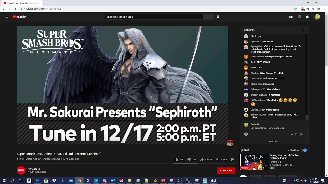Open a new browser tab
Image resolution: width=328 pixels, height=184 pixels.
46,3
